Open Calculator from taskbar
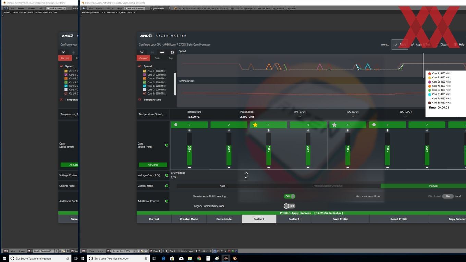 [x=208, y=259]
